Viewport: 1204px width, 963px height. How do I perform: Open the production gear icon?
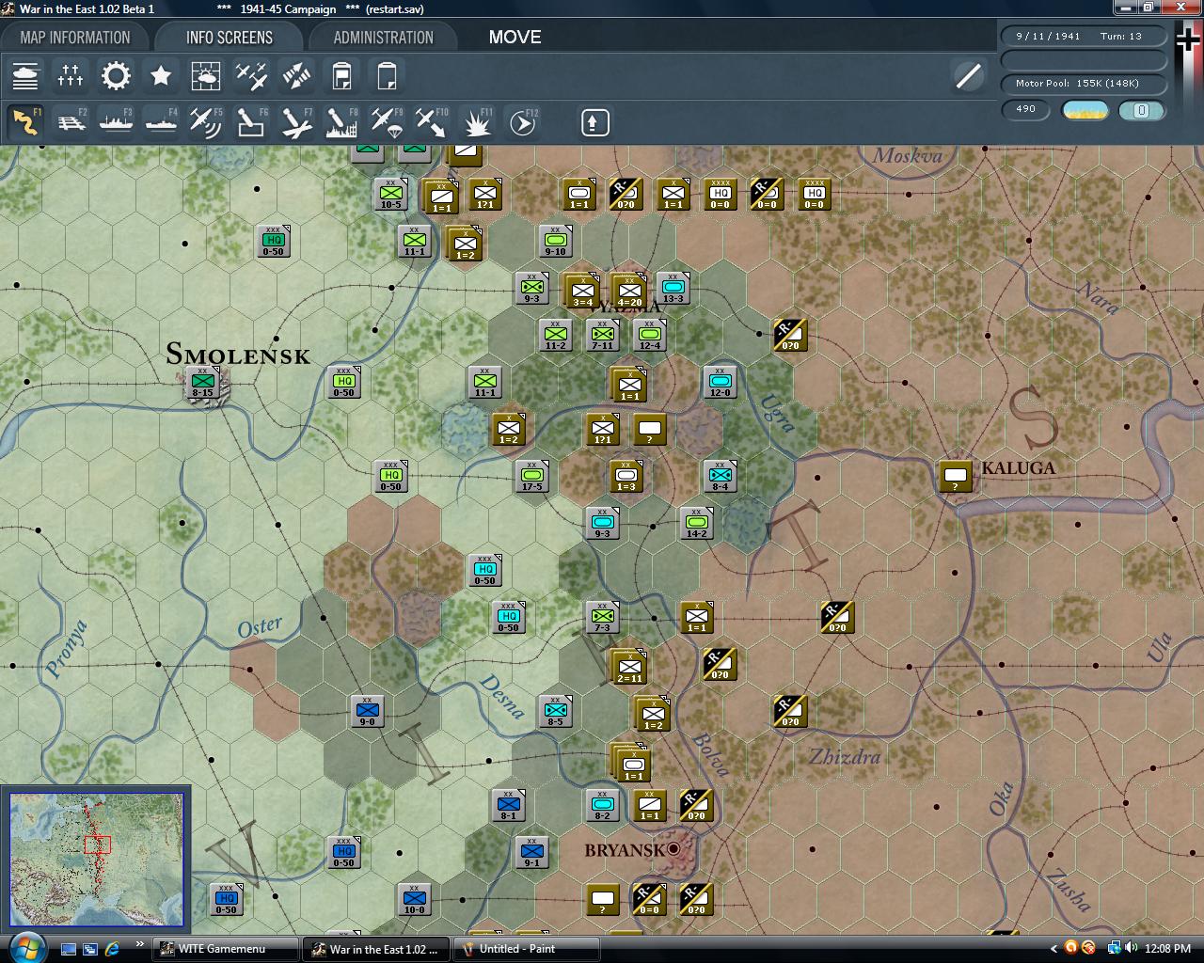(116, 76)
